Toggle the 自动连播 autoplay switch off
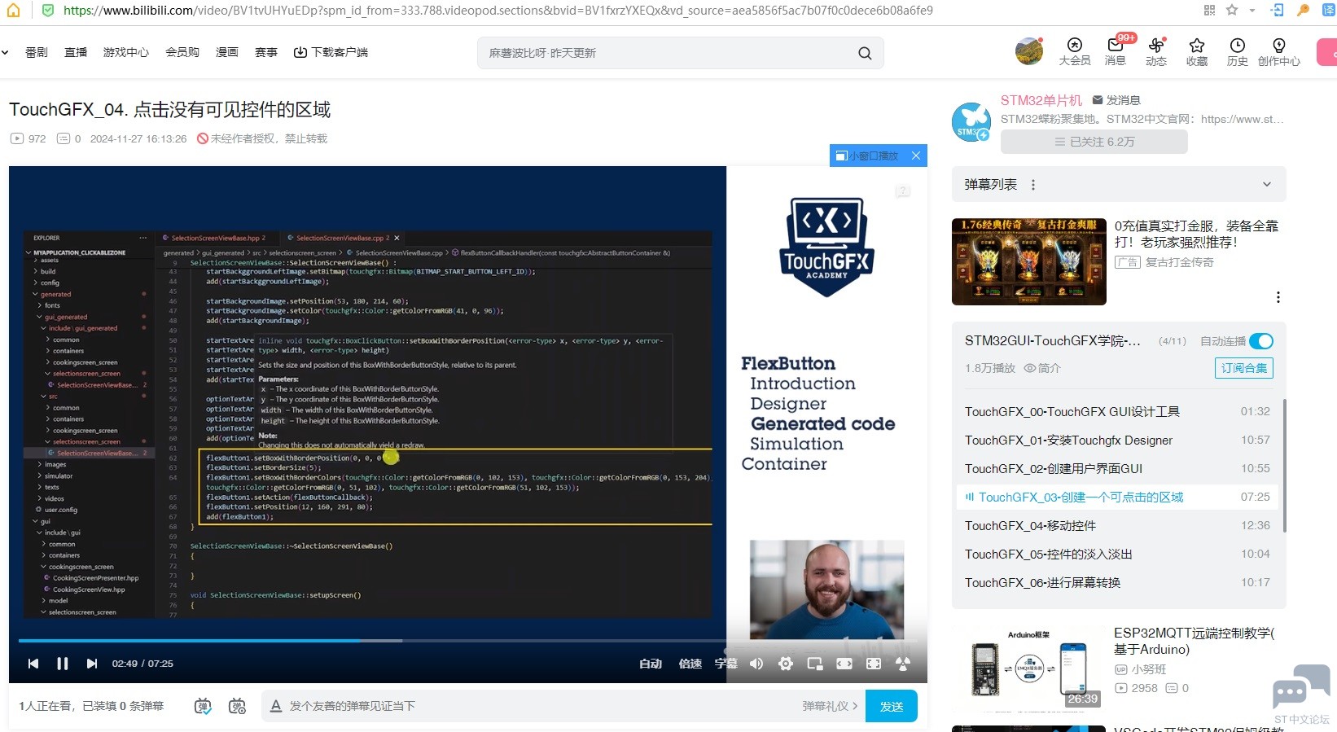 click(x=1260, y=341)
